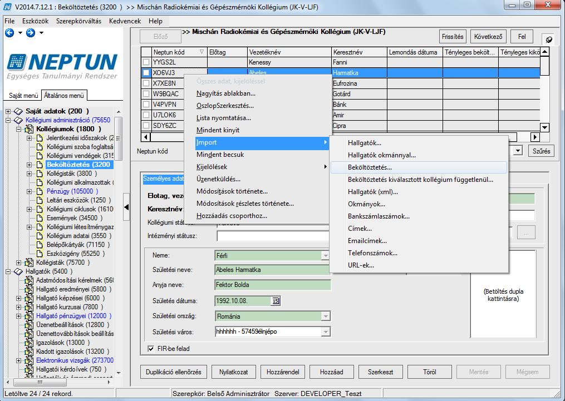Image resolution: width=565 pixels, height=401 pixels.
Task: Open the Kedvencek menu
Action: click(x=125, y=21)
